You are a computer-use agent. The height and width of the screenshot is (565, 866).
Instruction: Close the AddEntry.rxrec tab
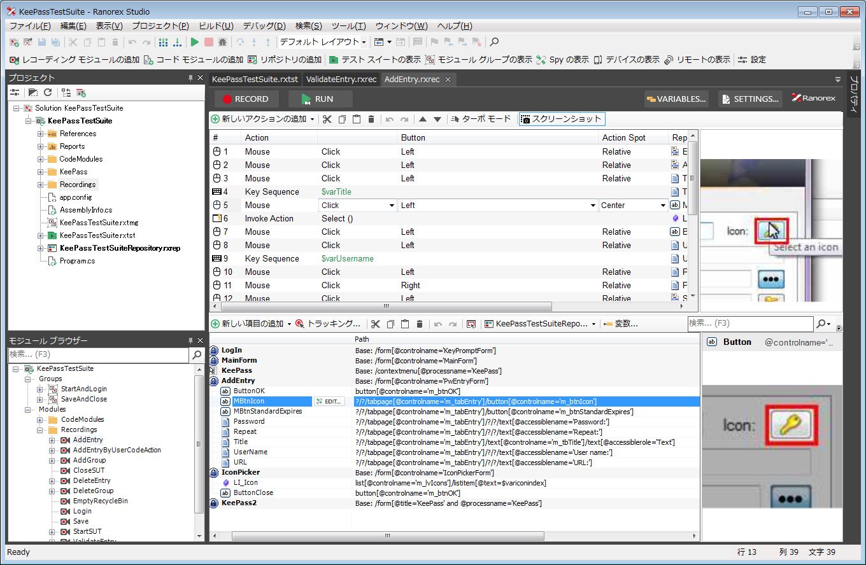tap(448, 80)
